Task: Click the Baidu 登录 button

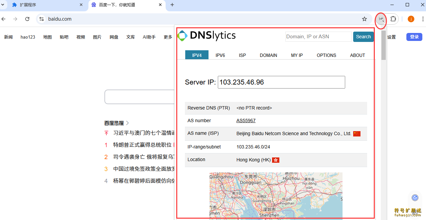Action: [x=414, y=37]
